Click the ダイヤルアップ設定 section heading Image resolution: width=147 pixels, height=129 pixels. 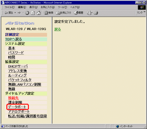click(20, 94)
